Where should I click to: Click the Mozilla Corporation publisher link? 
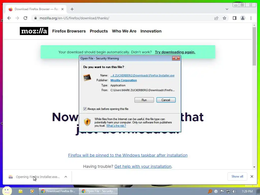124,80
